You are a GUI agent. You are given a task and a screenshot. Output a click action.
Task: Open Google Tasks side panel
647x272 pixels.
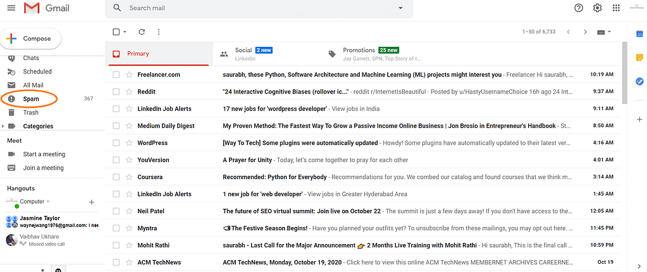(x=639, y=82)
